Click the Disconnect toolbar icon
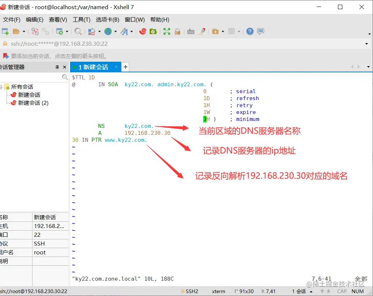This screenshot has width=373, height=296. click(x=35, y=31)
